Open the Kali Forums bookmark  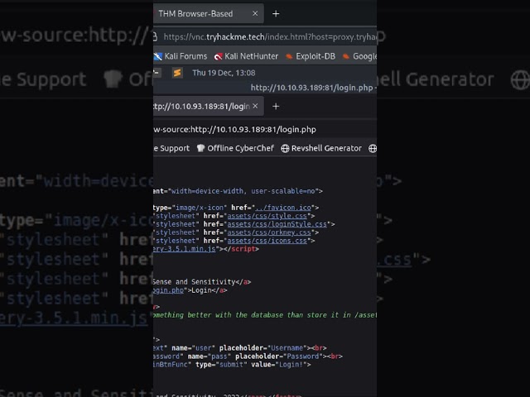point(181,56)
